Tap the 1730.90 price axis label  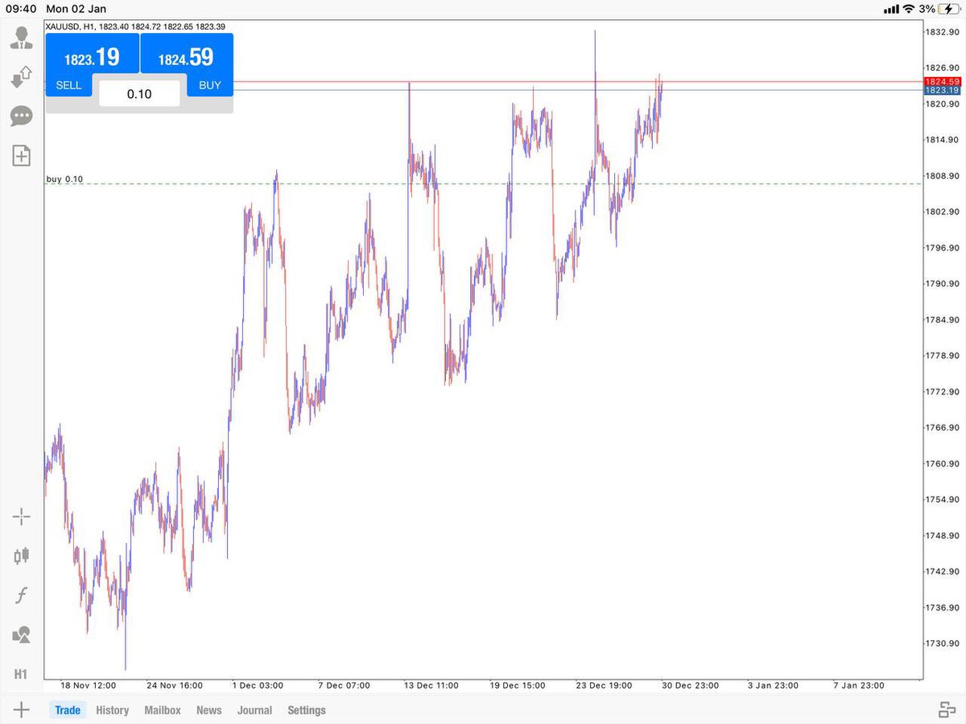pos(942,644)
